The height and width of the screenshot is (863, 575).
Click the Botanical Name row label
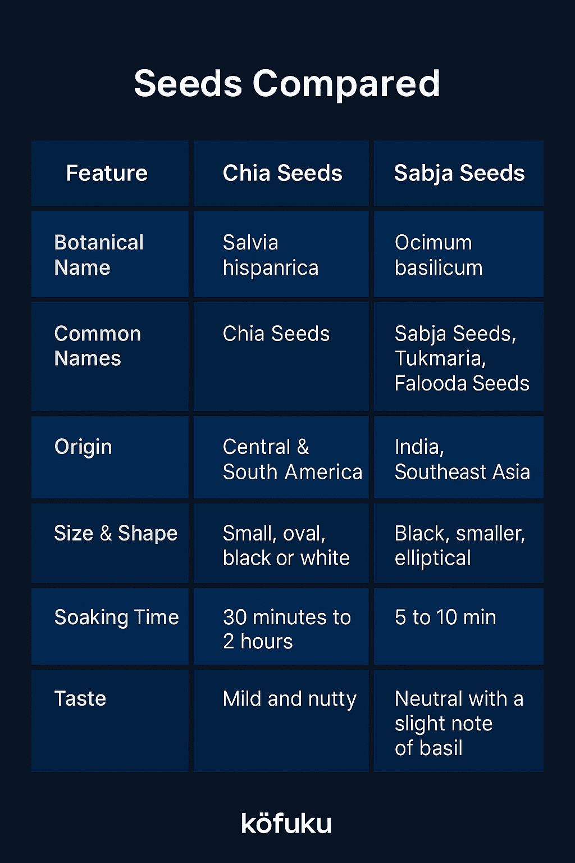[110, 255]
